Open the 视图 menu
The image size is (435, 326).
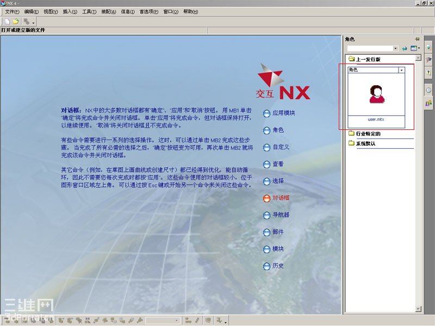pos(51,11)
